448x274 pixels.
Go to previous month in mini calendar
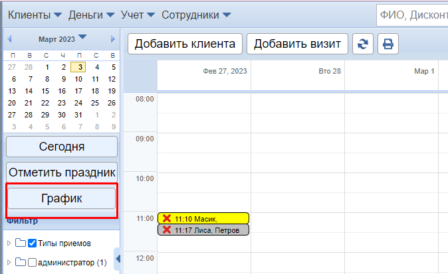(9, 38)
